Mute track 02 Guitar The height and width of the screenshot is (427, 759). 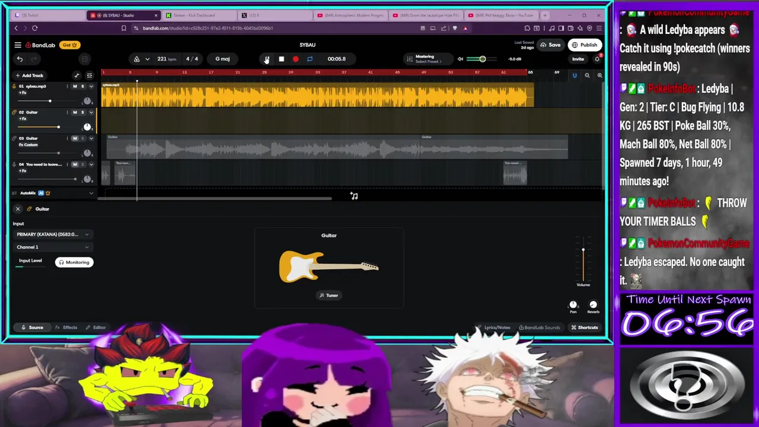click(75, 112)
